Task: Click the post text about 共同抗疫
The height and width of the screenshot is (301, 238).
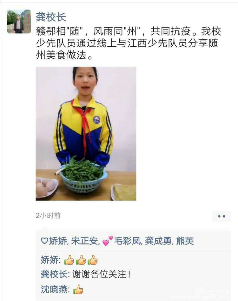Action: (x=128, y=43)
